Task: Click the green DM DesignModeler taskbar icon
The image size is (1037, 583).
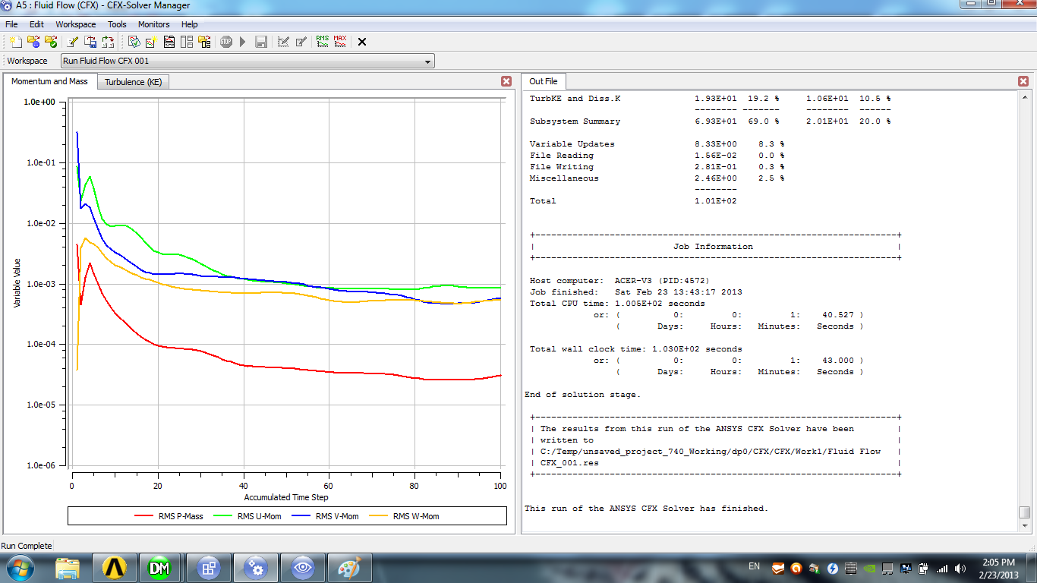Action: point(161,568)
